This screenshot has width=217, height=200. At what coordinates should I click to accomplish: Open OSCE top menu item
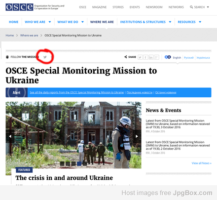pos(82,7)
